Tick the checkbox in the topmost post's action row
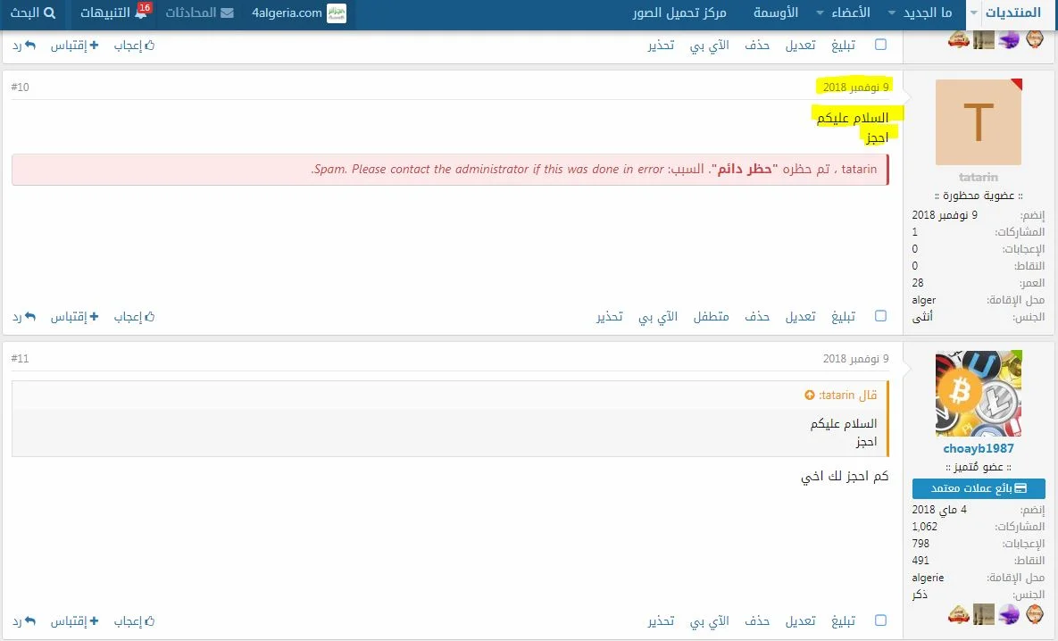Screen dimensions: 1058x641 (x=881, y=45)
